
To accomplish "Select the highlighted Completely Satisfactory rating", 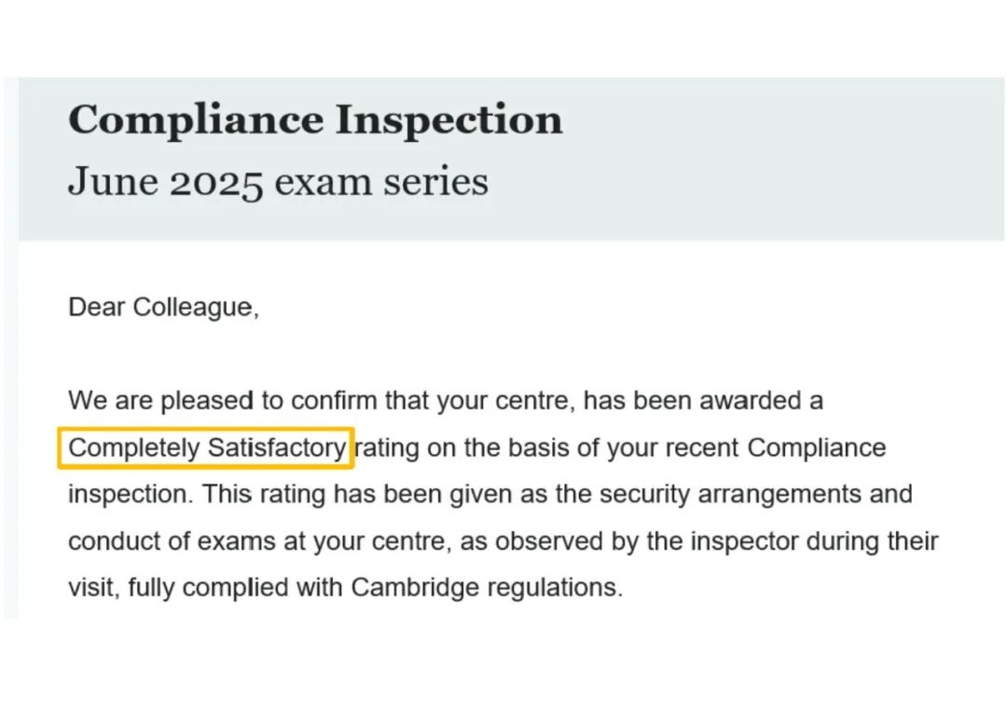I will 205,448.
